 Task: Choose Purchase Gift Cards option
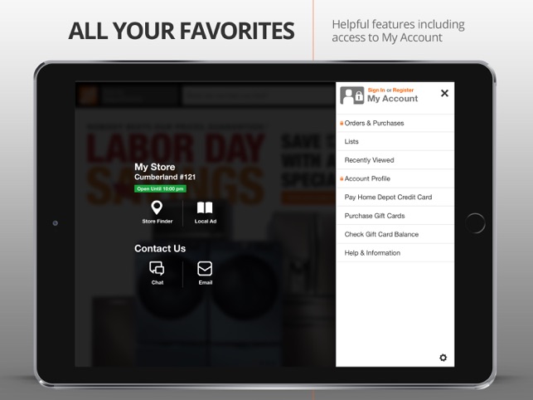[395, 216]
